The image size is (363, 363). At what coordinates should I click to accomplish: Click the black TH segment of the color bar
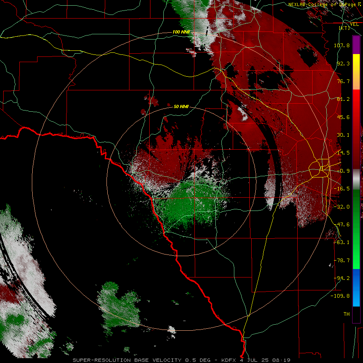point(356,314)
